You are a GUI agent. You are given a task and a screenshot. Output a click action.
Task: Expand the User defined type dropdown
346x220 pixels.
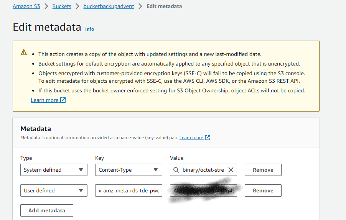pyautogui.click(x=54, y=190)
